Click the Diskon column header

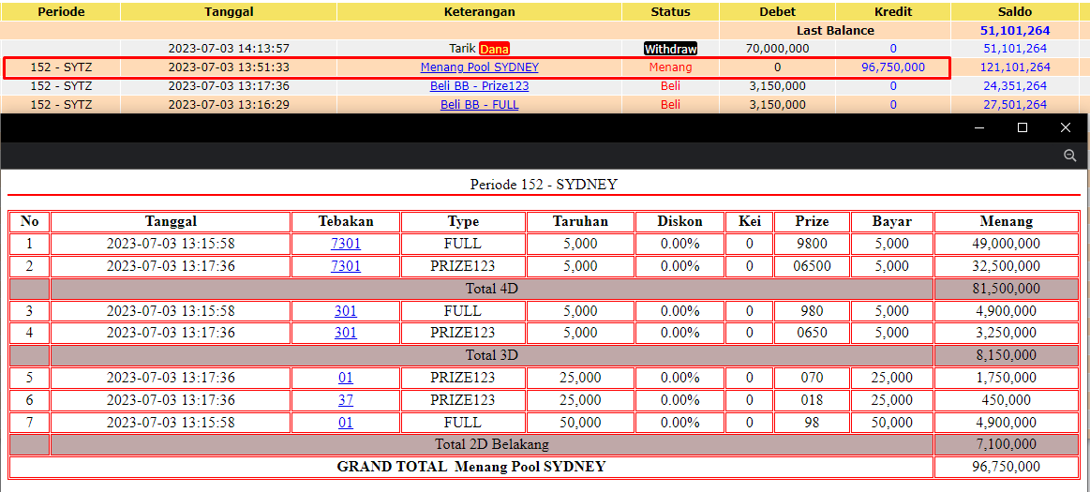pos(679,222)
